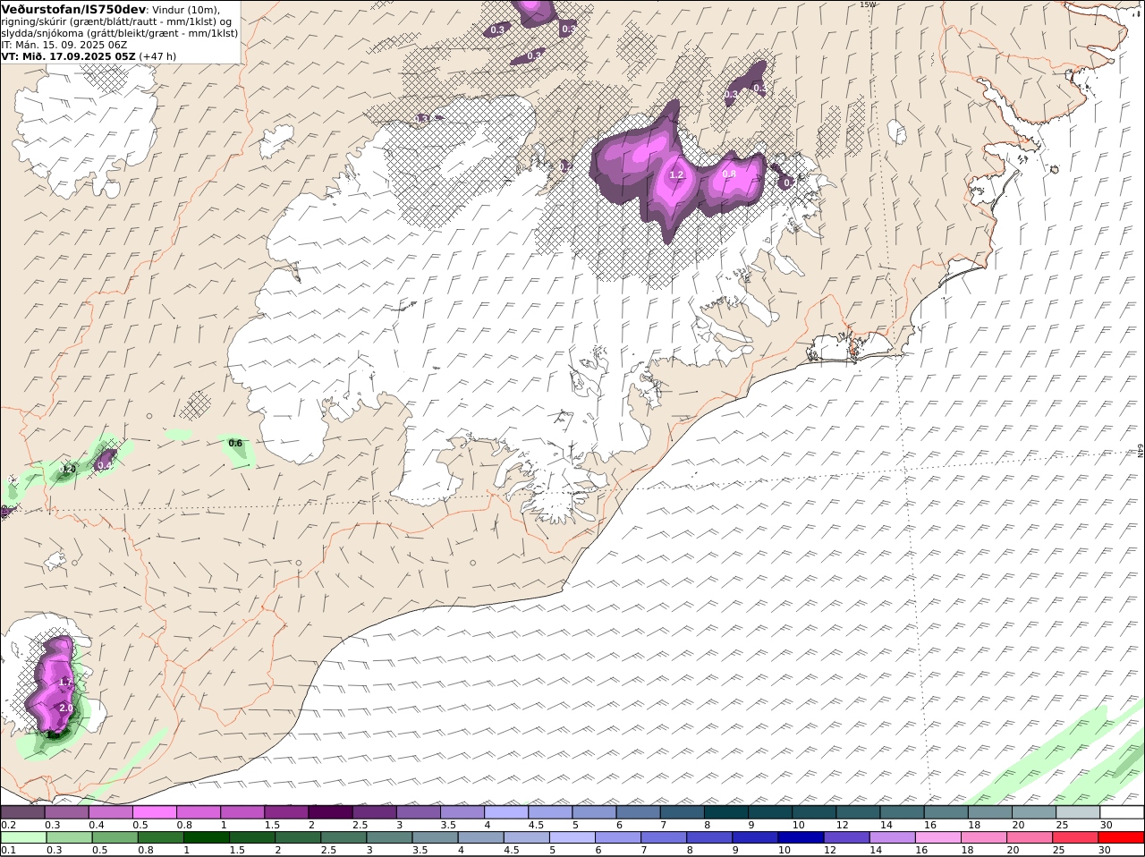Click the red 30+ swatch in rain legend

coord(1123,837)
